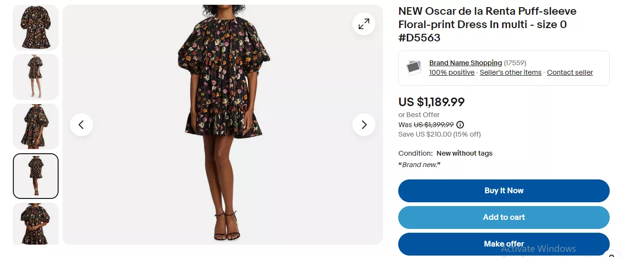The image size is (624, 257).
Task: Select the currently highlighted fourth thumbnail
Action: (36, 176)
